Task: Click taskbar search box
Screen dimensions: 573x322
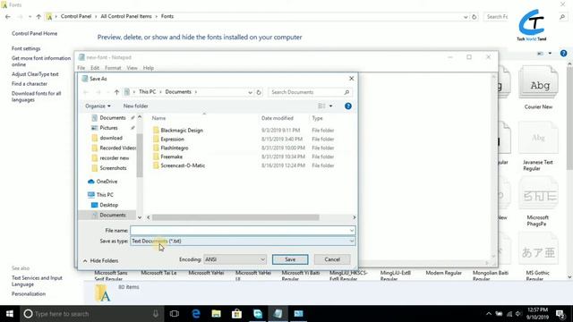Action: pyautogui.click(x=91, y=314)
